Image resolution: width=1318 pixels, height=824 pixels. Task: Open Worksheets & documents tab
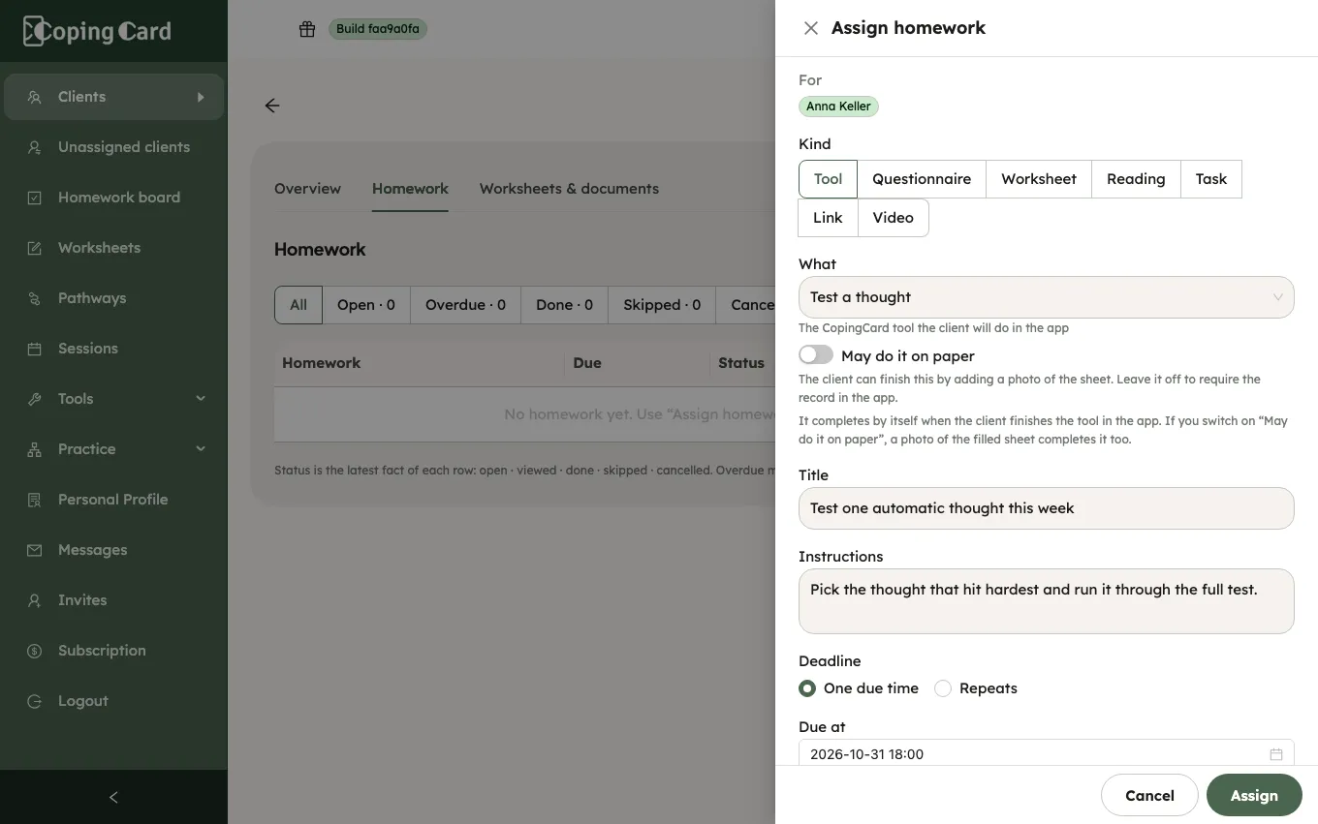point(569,189)
